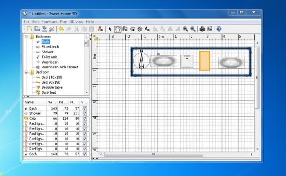Click the catalog tree scrollbar thumb

pos(87,44)
